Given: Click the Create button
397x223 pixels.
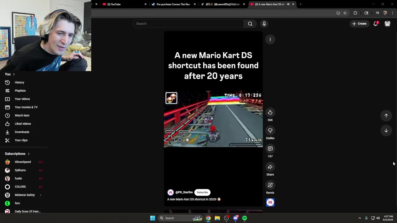Looking at the screenshot, I should pos(359,24).
